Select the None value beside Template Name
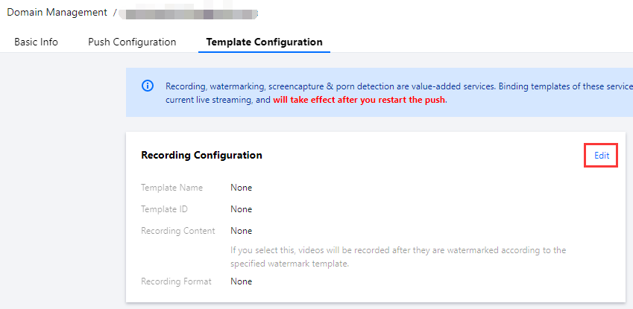The image size is (633, 309). point(241,188)
